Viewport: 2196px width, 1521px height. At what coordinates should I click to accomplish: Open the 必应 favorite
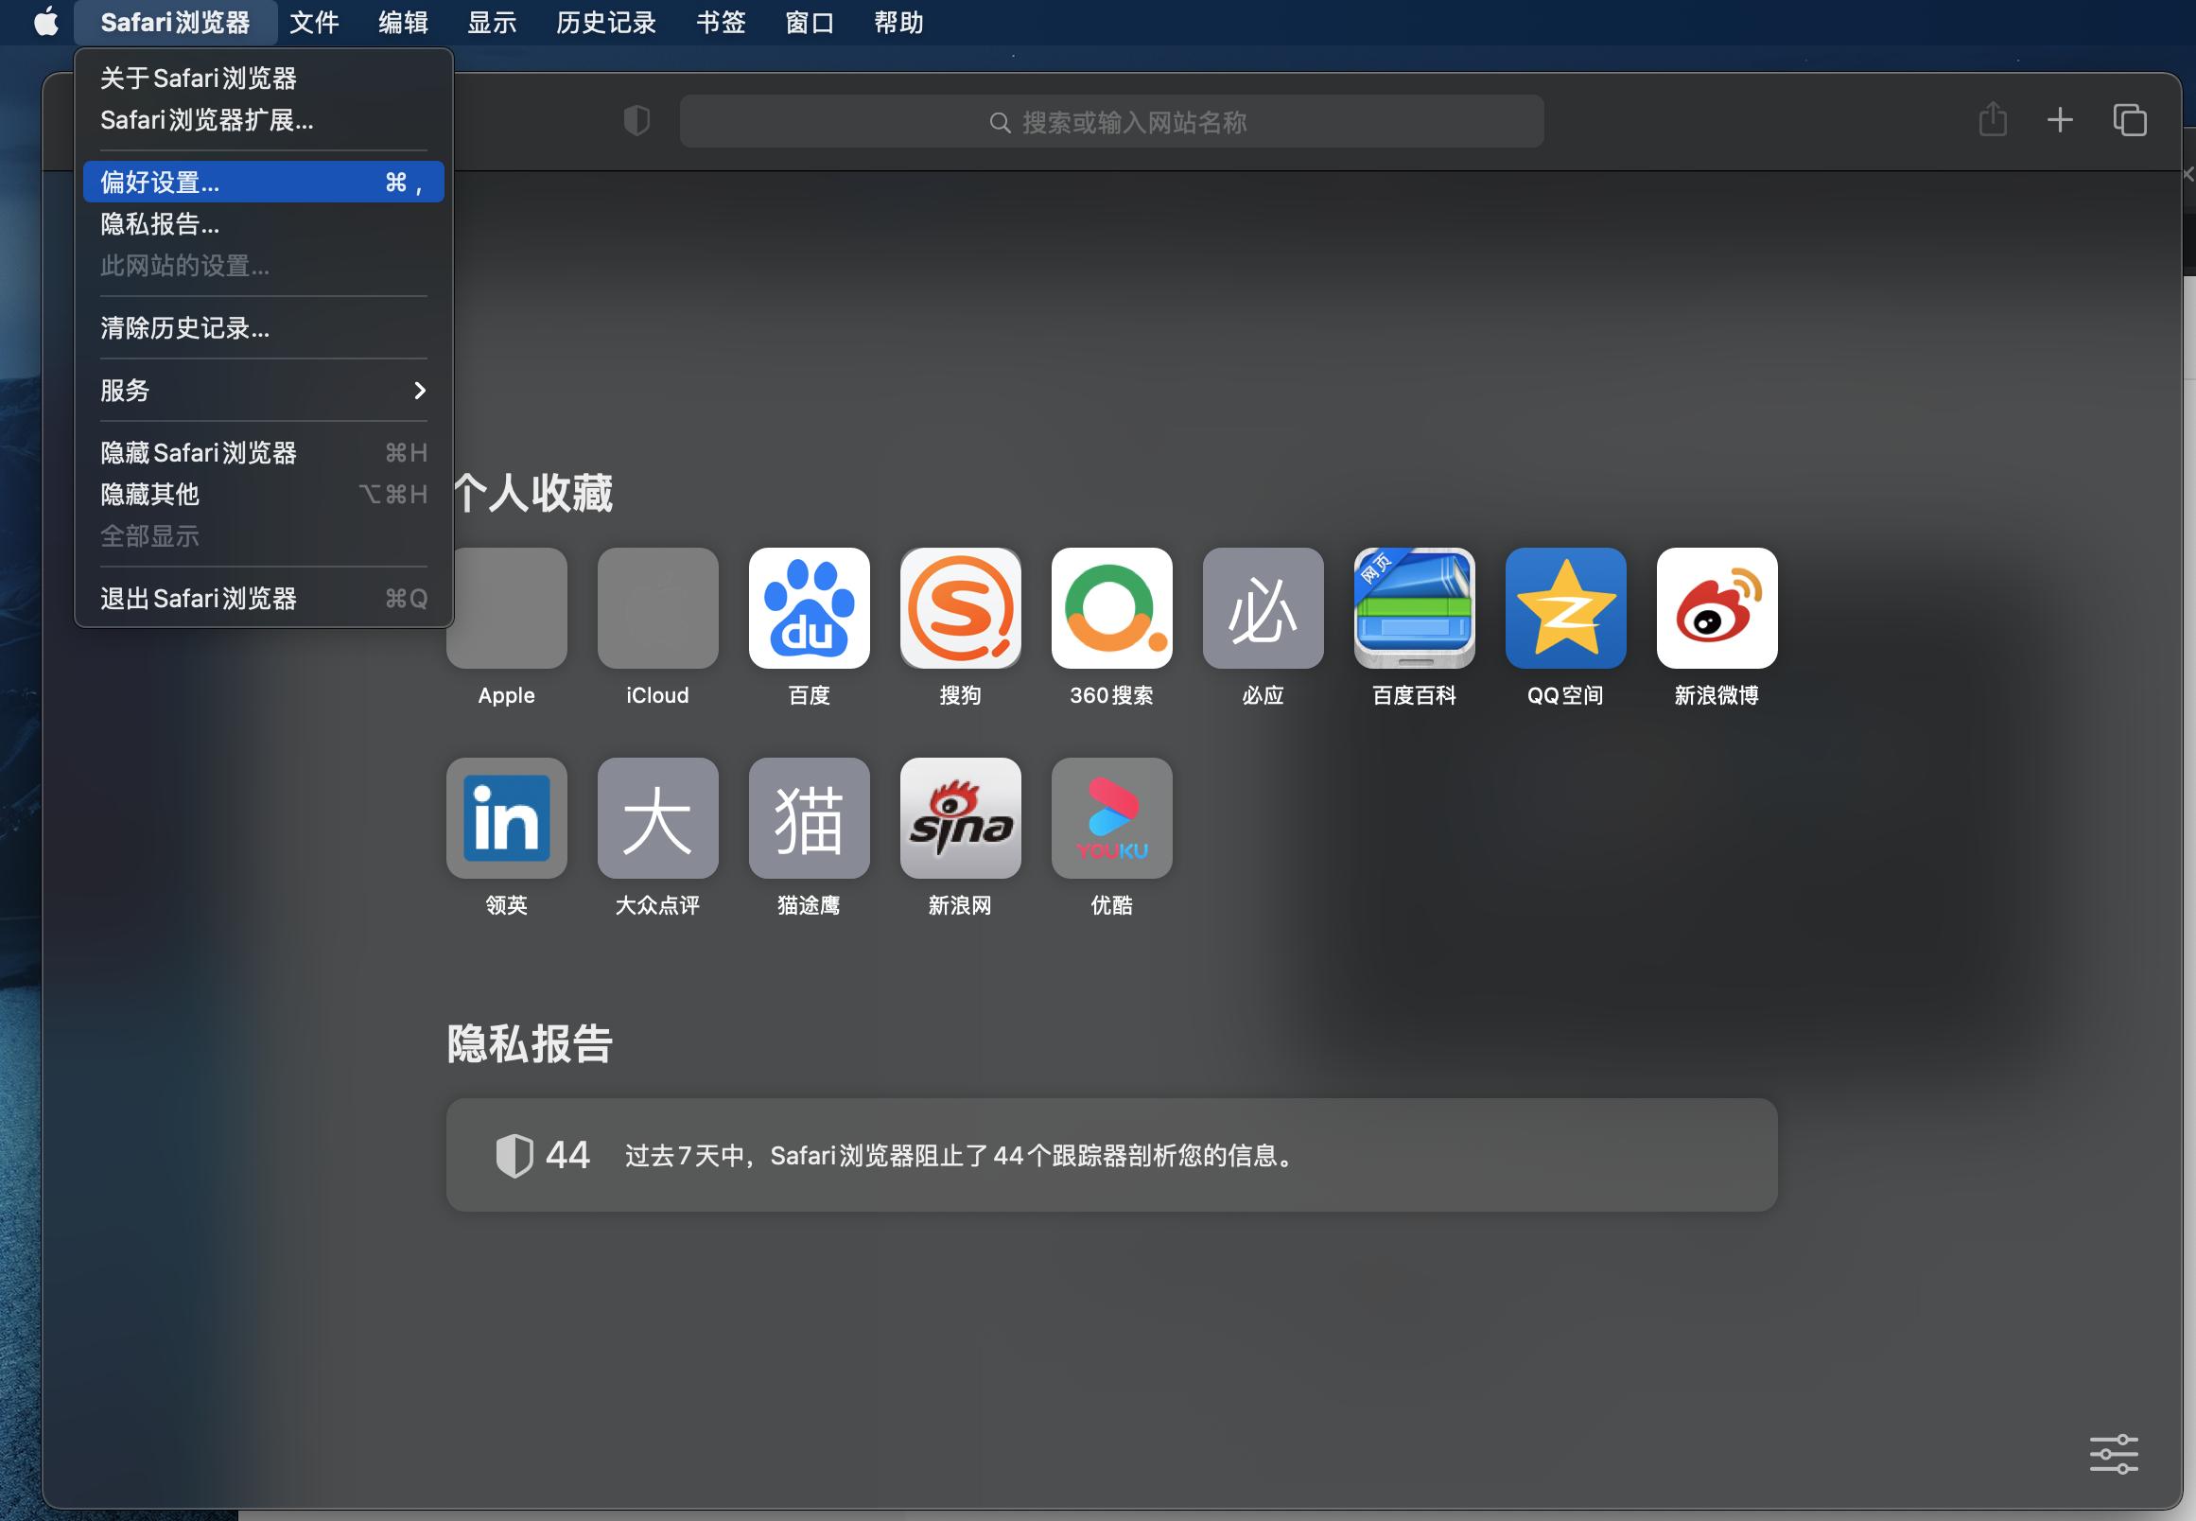[1263, 607]
